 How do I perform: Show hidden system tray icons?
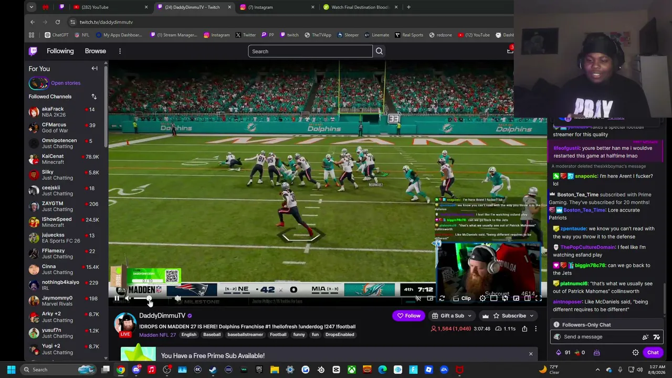point(597,370)
